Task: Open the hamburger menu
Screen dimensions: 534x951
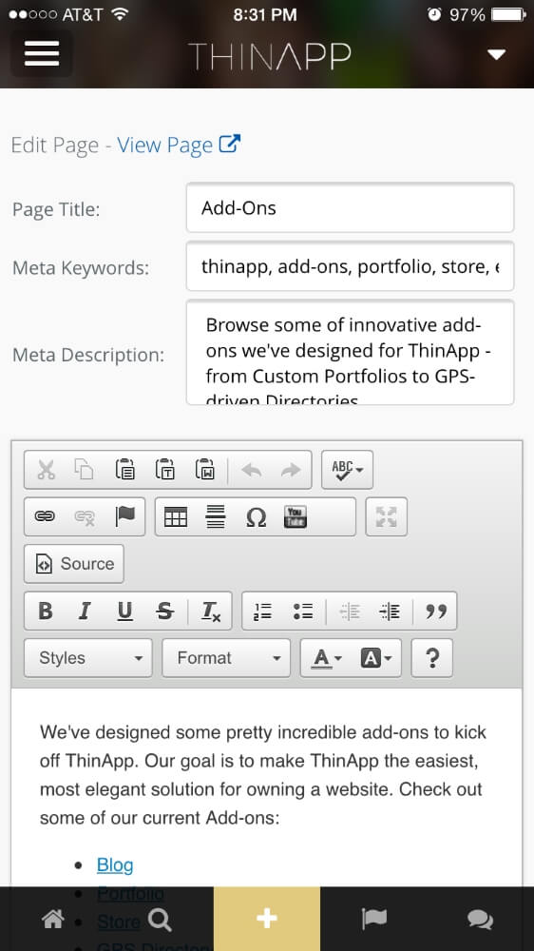Action: (42, 54)
